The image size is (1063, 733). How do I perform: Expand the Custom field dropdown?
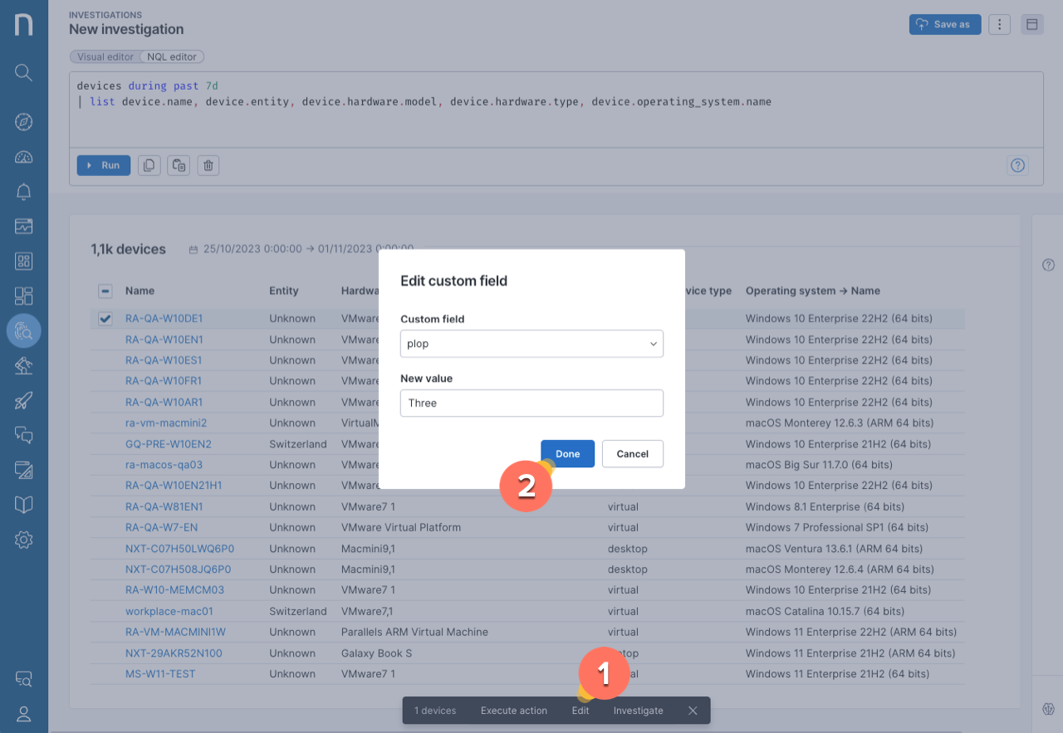coord(531,344)
